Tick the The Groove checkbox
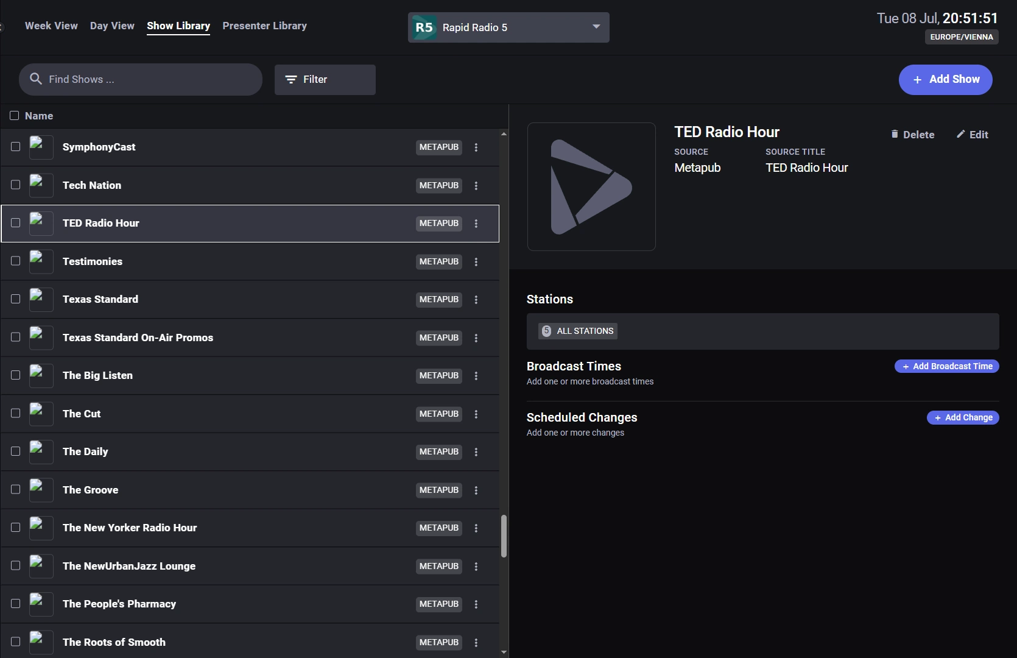The height and width of the screenshot is (658, 1017). click(16, 489)
